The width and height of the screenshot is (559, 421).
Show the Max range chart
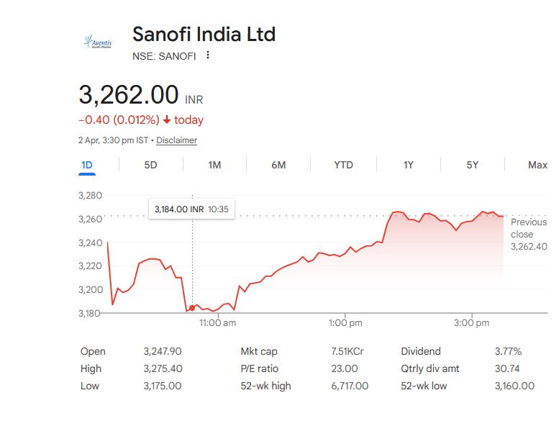(x=537, y=165)
